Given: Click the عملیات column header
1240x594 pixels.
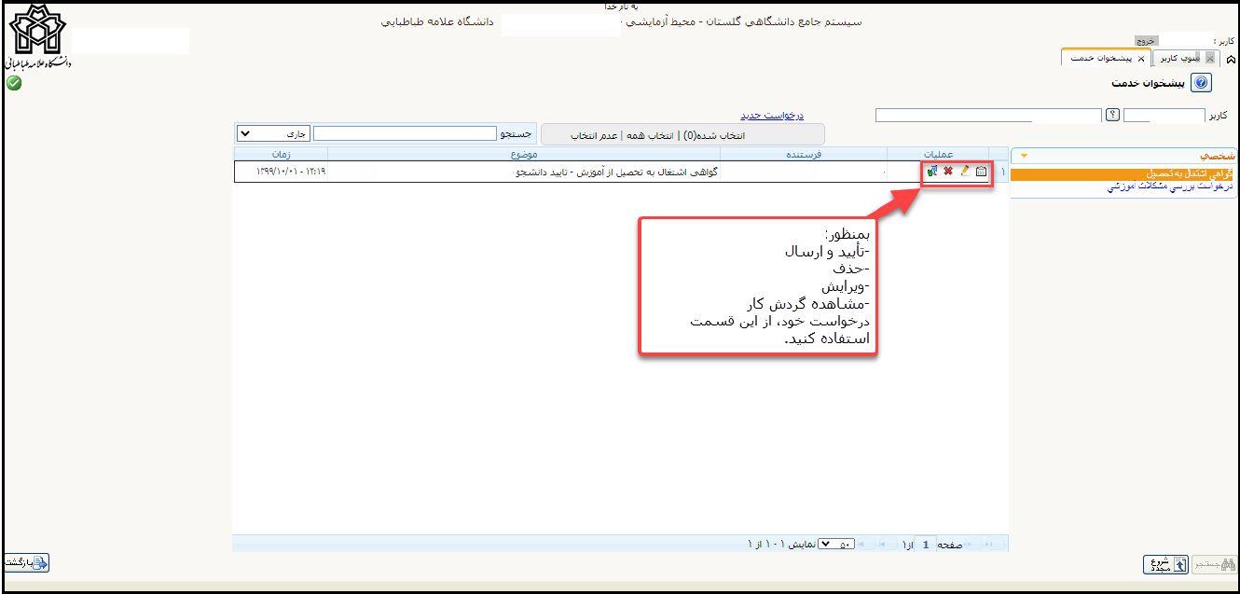Looking at the screenshot, I should tap(938, 154).
